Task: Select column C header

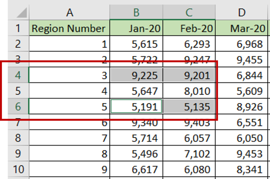Action: (189, 12)
